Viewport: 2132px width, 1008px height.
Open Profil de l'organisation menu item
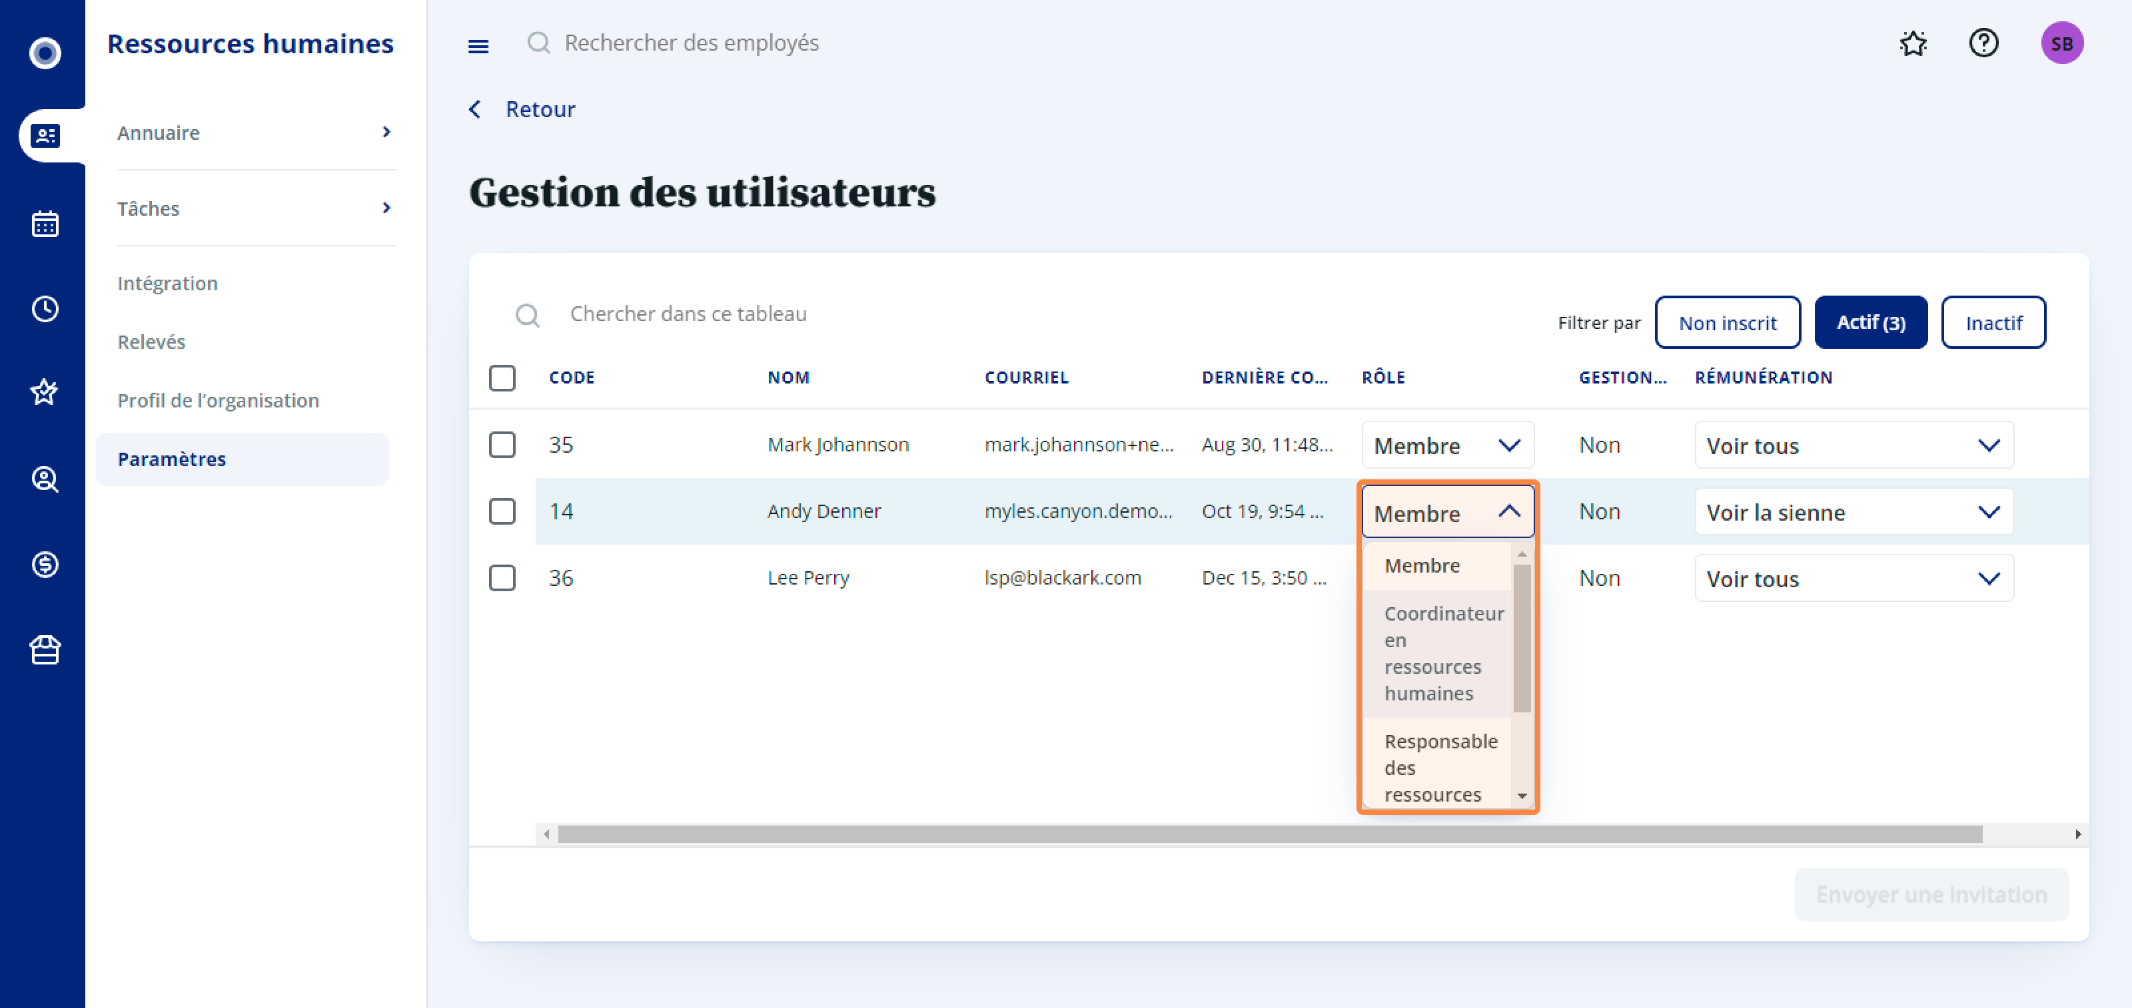[219, 400]
